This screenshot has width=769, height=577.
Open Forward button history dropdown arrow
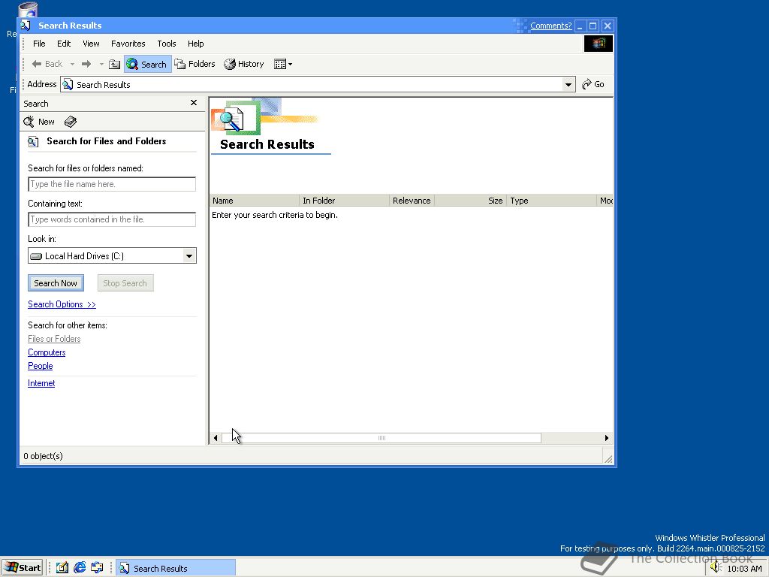click(101, 65)
